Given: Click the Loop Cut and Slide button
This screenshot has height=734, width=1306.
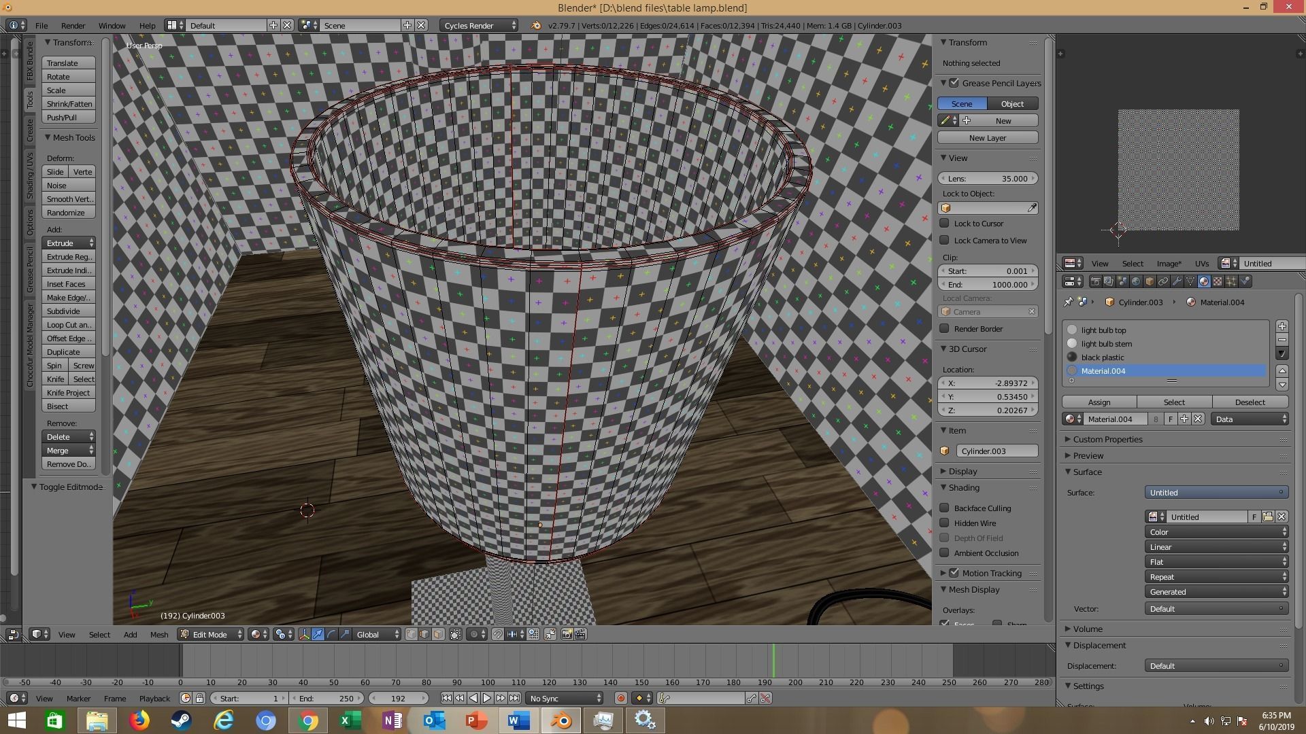Looking at the screenshot, I should point(69,324).
